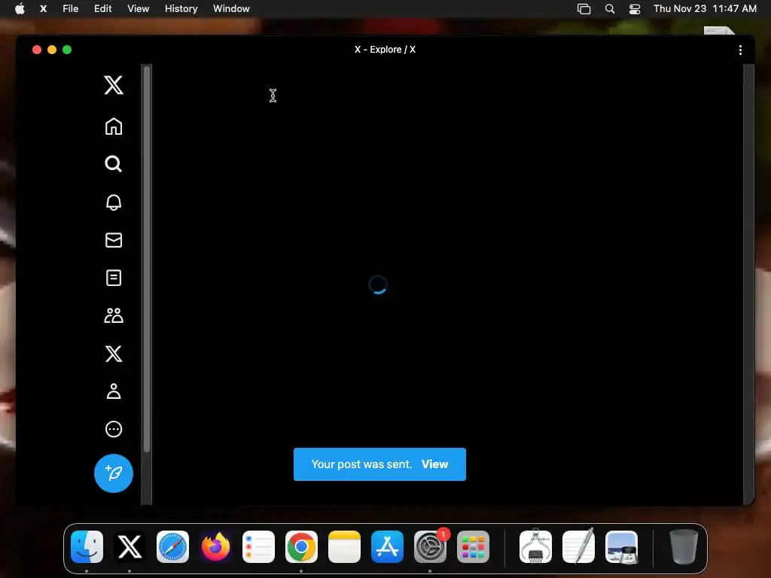
Task: Open Reminders from the Dock
Action: [x=259, y=546]
